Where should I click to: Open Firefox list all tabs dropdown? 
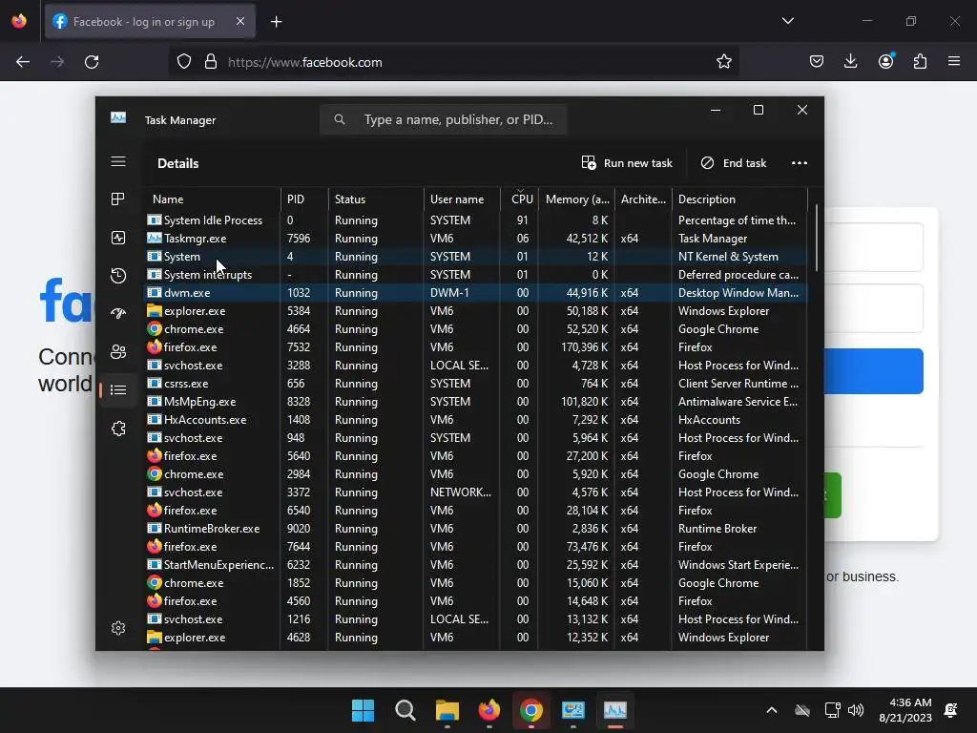click(787, 21)
